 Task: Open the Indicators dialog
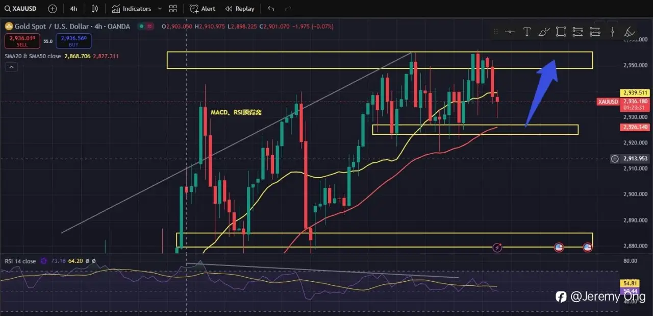(x=132, y=9)
